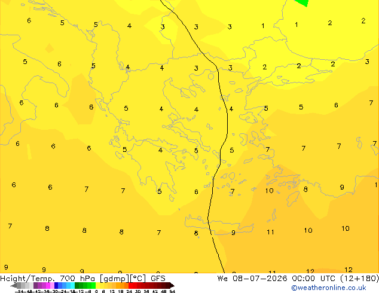Click the GFS model label
The height and width of the screenshot is (293, 379).
pyautogui.click(x=158, y=279)
